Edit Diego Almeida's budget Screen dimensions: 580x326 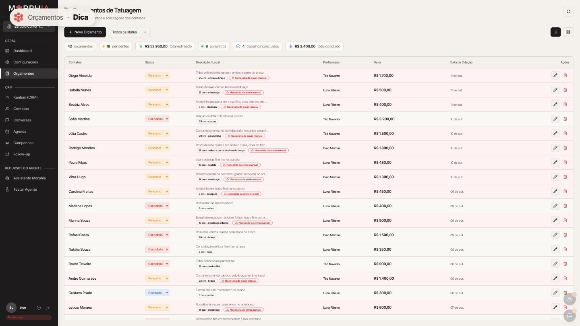pyautogui.click(x=555, y=75)
